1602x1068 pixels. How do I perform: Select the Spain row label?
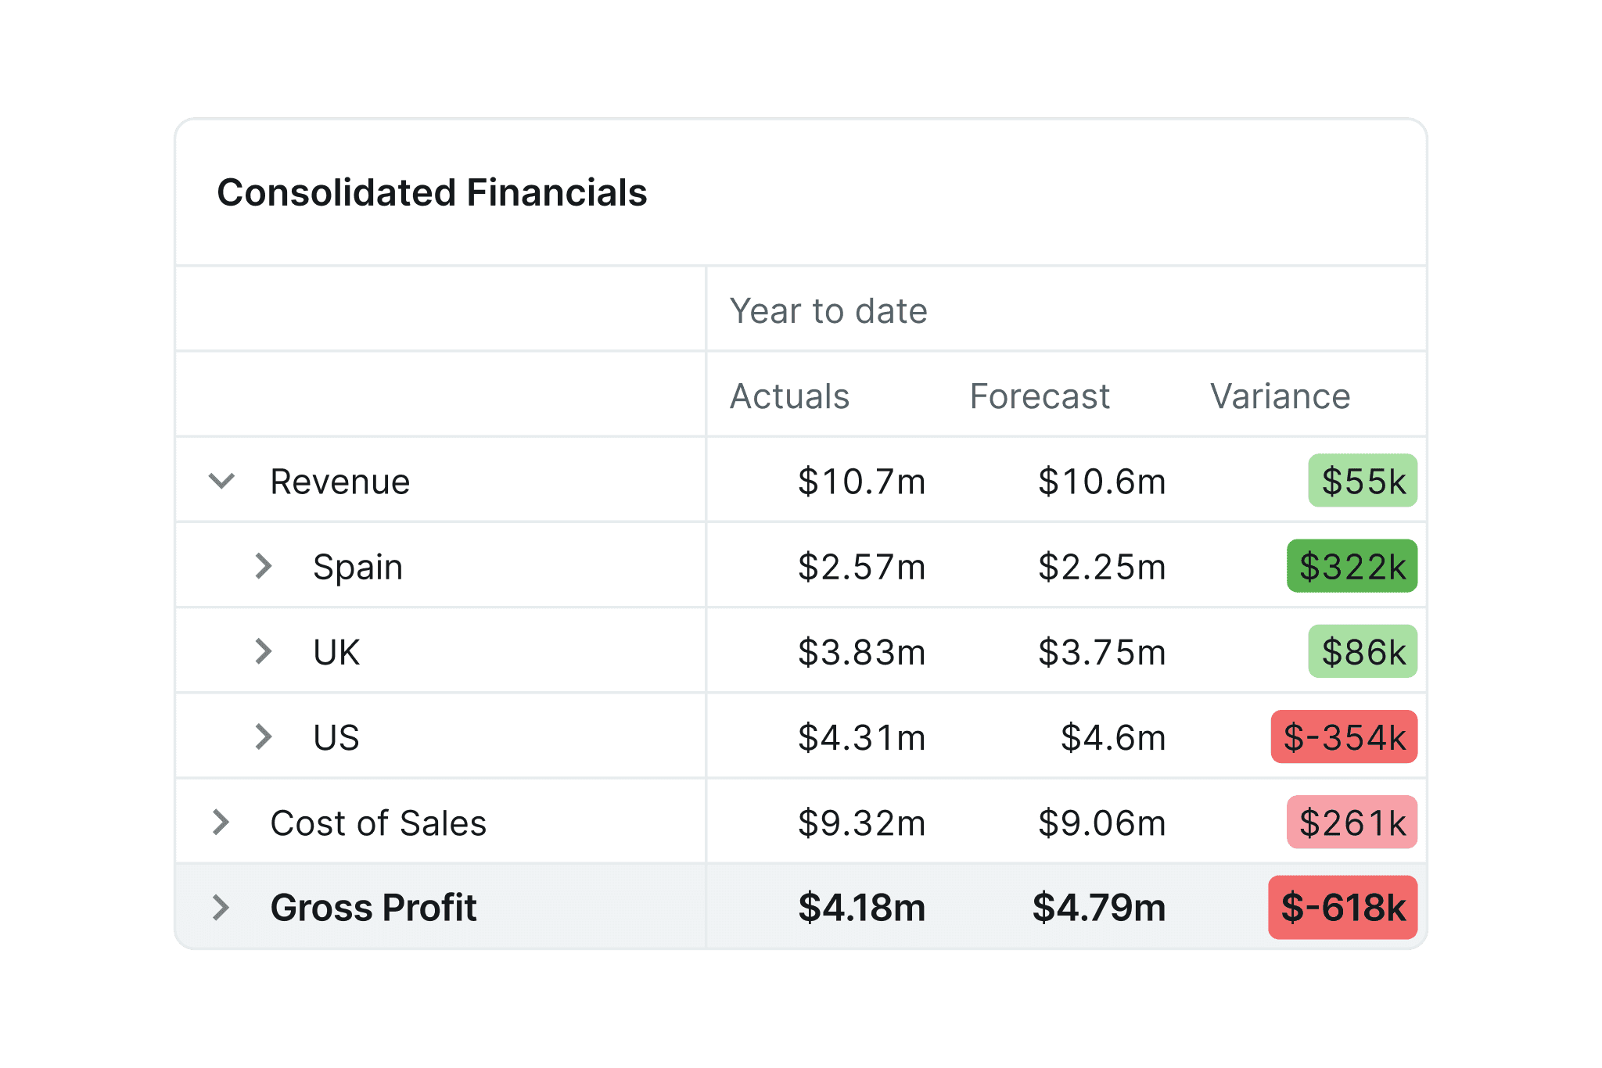pos(357,568)
